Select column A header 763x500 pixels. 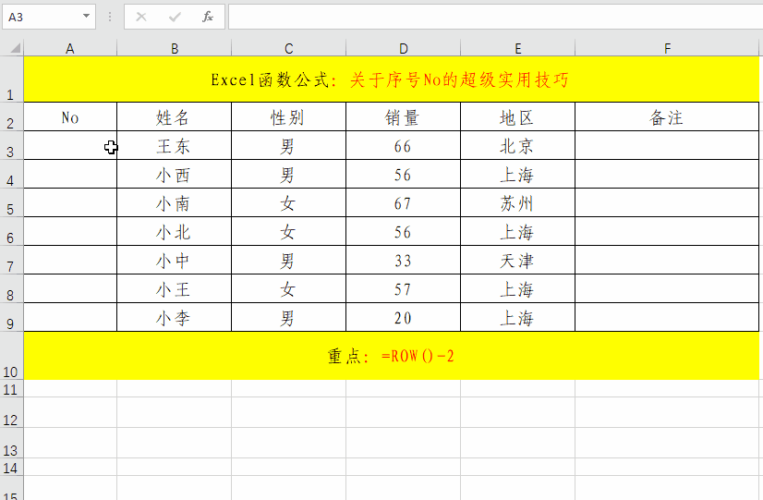(x=70, y=48)
